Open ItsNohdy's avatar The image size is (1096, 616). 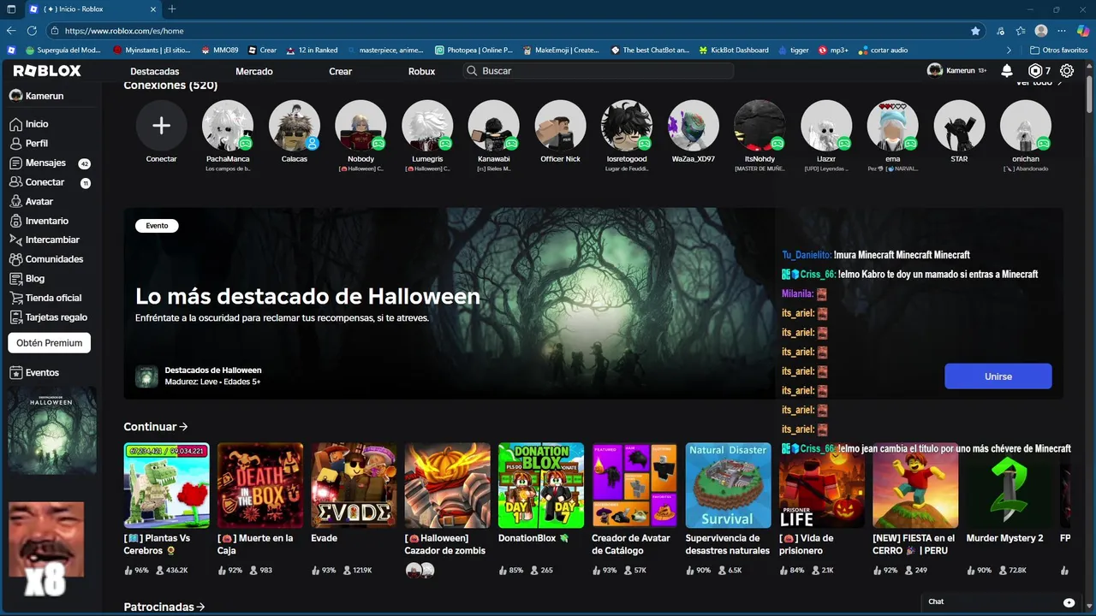click(x=760, y=126)
